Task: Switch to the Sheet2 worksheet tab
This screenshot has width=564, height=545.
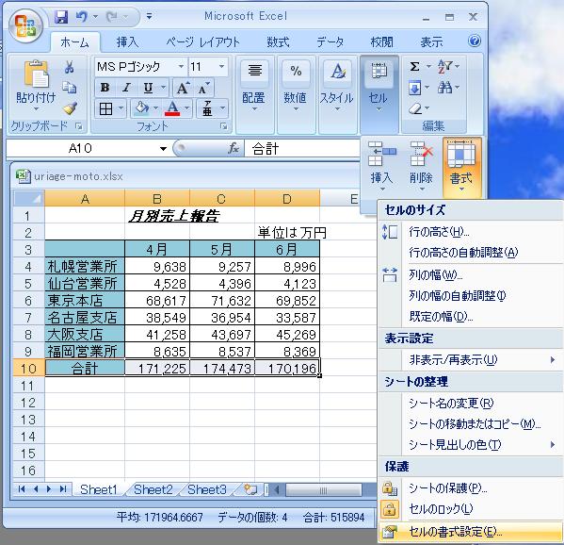Action: tap(153, 489)
